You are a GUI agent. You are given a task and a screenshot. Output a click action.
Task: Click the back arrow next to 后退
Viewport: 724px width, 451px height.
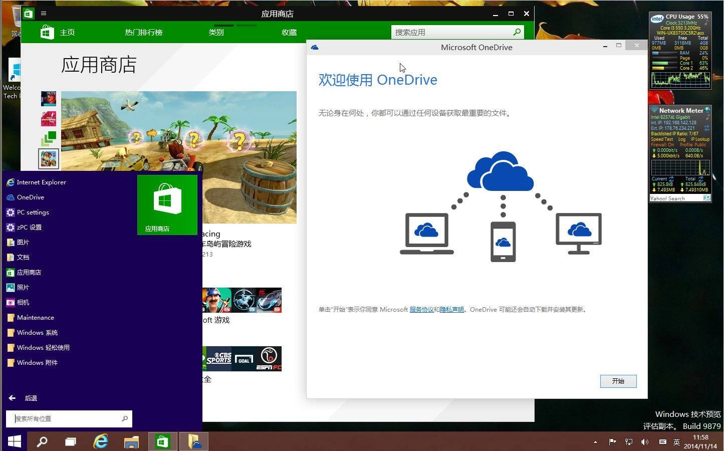coord(12,398)
